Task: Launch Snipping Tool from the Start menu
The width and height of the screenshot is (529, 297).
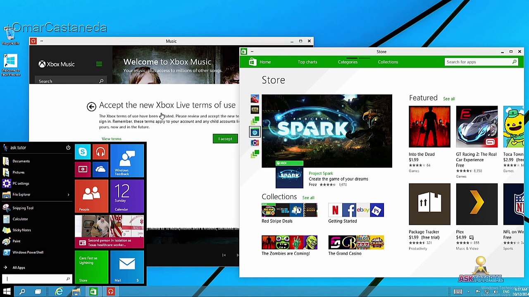Action: pyautogui.click(x=36, y=208)
